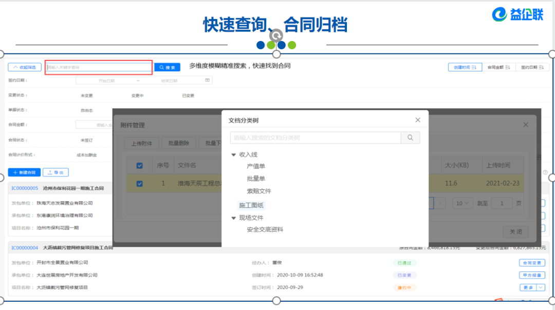Open contract link IC00000004

[x=25, y=248]
